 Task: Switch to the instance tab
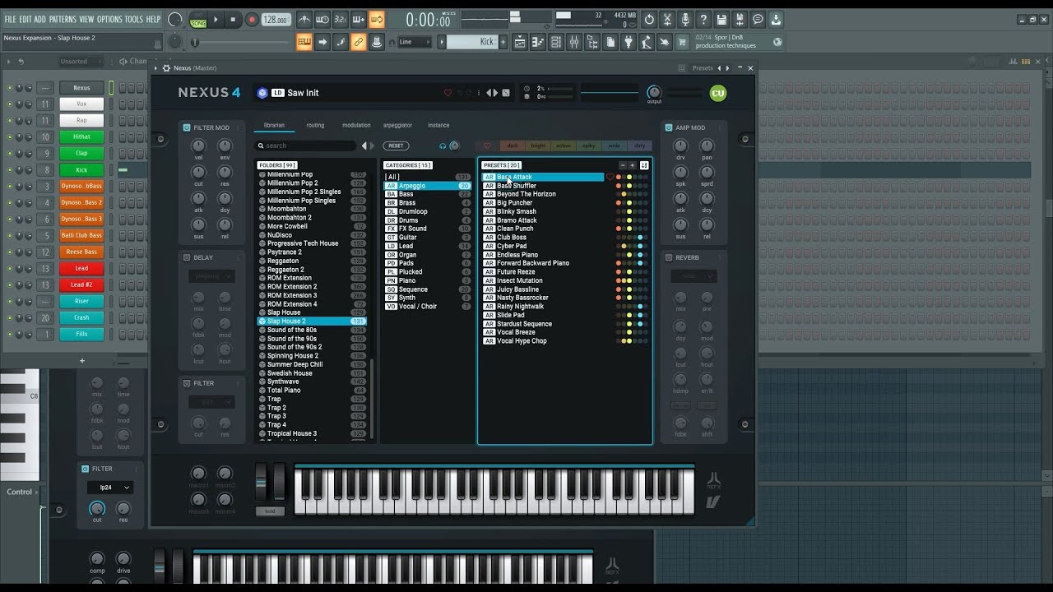click(x=438, y=126)
